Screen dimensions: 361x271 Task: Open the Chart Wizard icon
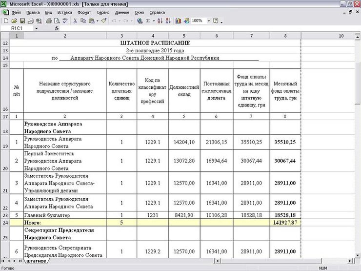coord(178,21)
